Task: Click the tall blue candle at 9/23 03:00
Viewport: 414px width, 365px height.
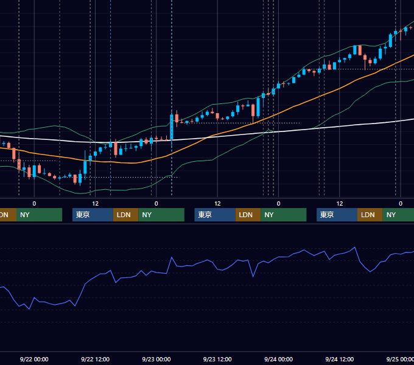Action: tap(172, 127)
